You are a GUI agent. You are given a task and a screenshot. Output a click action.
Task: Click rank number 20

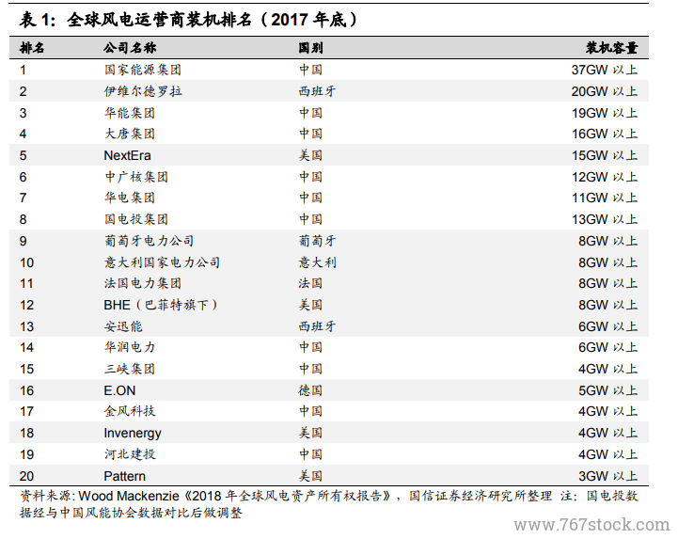click(26, 476)
